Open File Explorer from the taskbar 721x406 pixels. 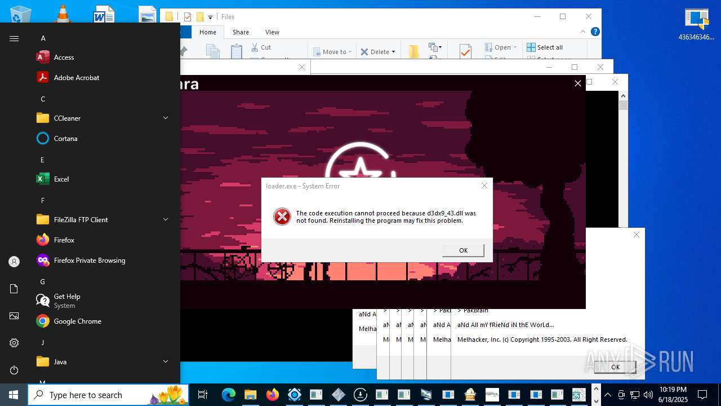pos(251,395)
